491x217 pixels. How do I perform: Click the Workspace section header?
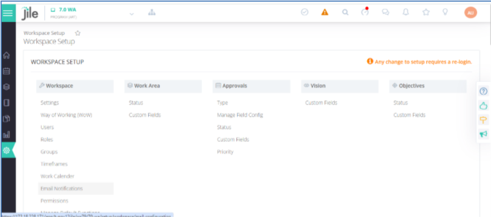(x=75, y=86)
